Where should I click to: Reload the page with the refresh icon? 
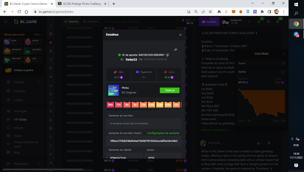tap(19, 12)
